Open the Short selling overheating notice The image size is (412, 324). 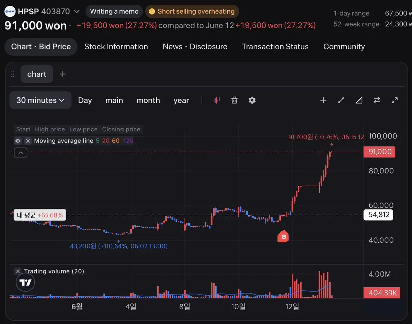[192, 11]
